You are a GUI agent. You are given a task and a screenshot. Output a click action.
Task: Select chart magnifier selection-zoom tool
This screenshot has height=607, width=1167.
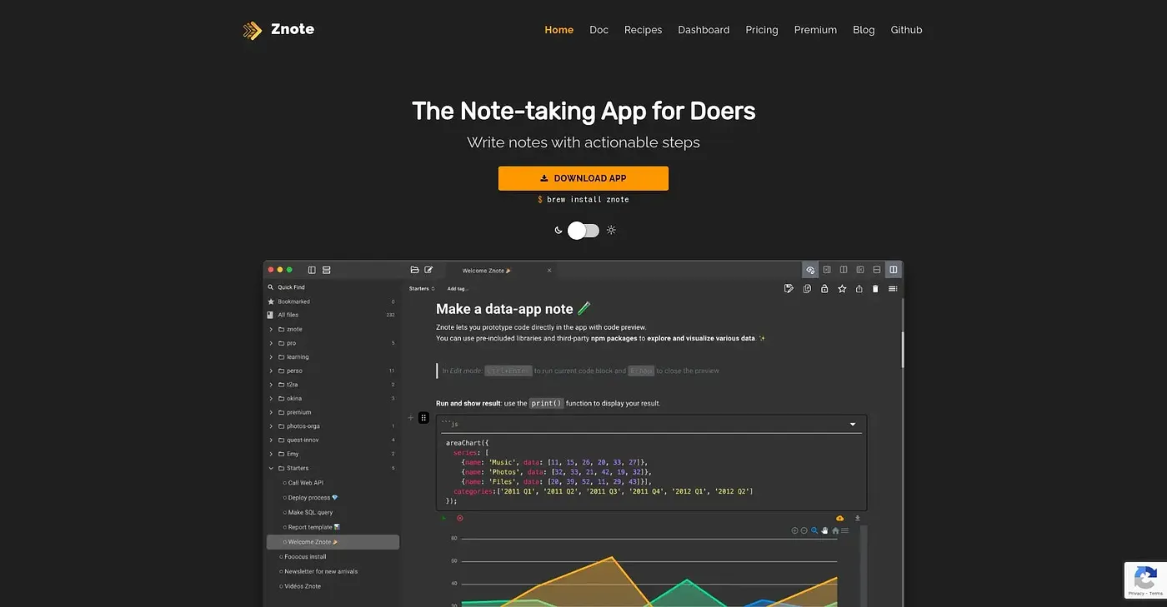[x=815, y=530]
